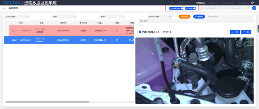
Task: Click start date 2022-11-23 00:00 field
Action: click(207, 8)
